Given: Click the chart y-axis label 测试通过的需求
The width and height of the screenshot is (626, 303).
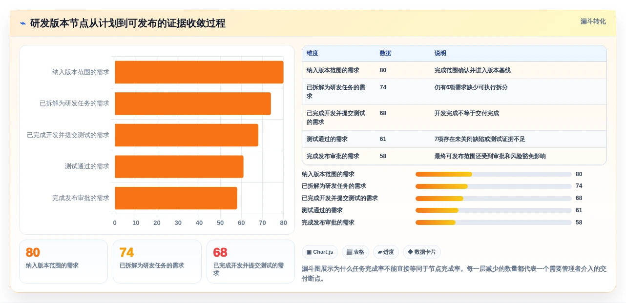Looking at the screenshot, I should point(87,166).
